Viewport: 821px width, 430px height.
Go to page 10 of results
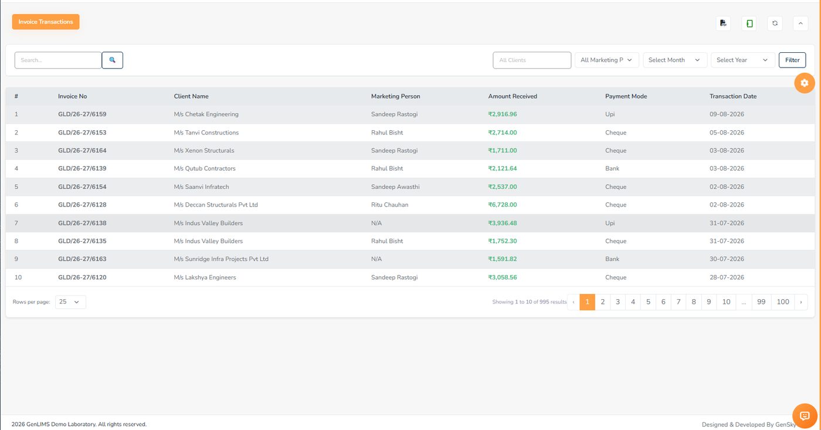pyautogui.click(x=726, y=302)
